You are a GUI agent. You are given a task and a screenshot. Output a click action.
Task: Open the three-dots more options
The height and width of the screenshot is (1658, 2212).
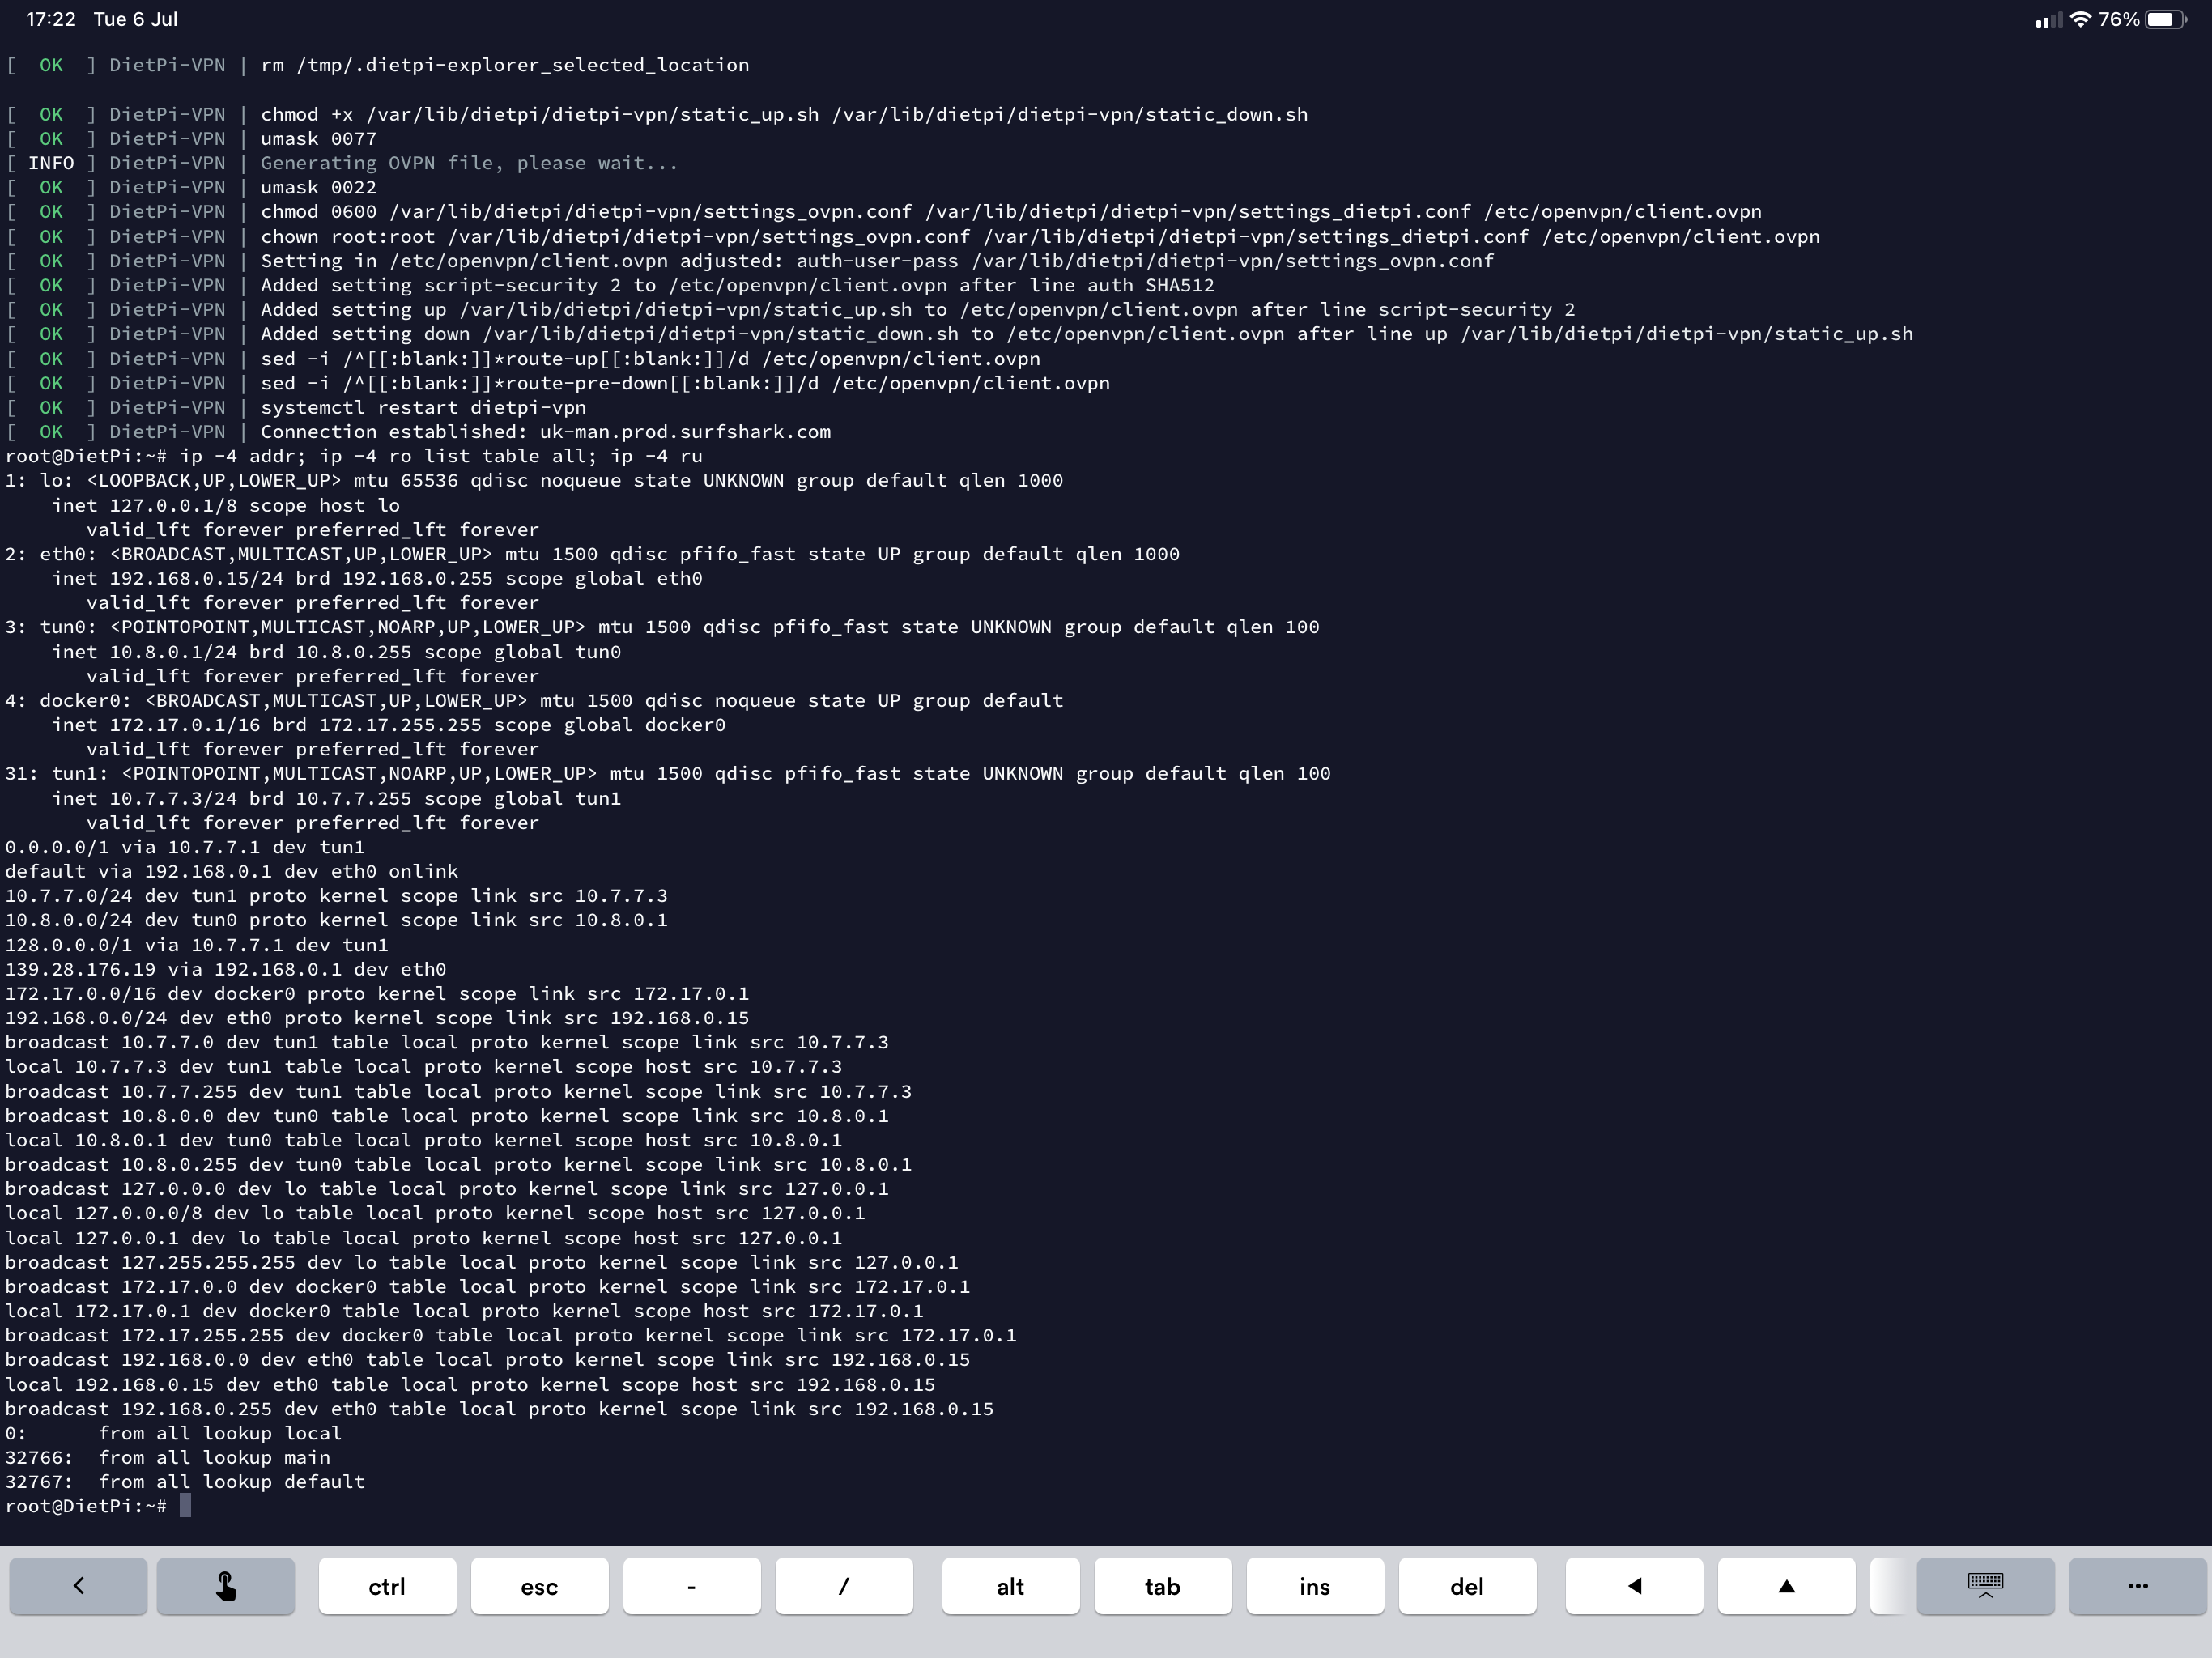pos(2138,1586)
